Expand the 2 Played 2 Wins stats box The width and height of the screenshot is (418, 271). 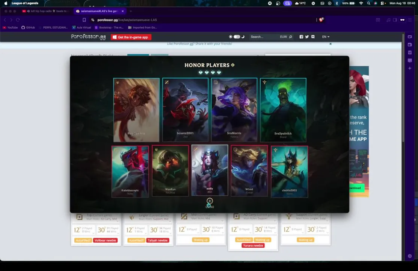[317, 229]
